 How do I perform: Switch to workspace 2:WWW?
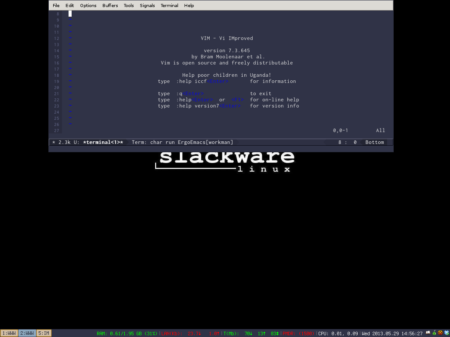[x=27, y=333]
